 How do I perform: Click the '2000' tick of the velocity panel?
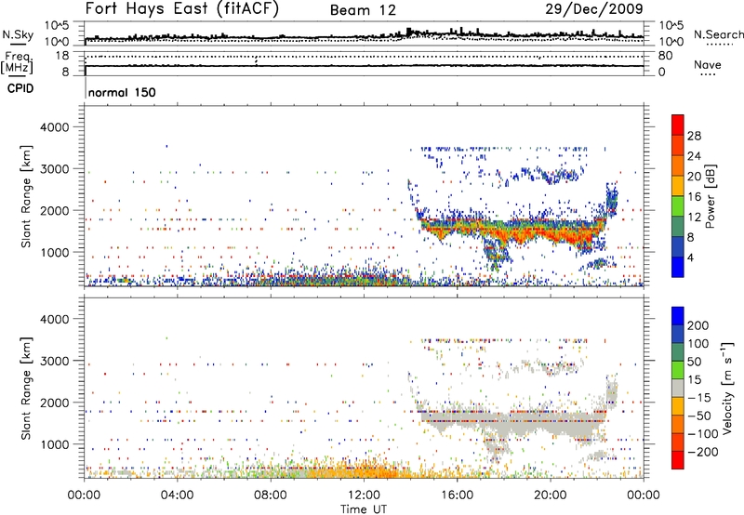pyautogui.click(x=55, y=403)
